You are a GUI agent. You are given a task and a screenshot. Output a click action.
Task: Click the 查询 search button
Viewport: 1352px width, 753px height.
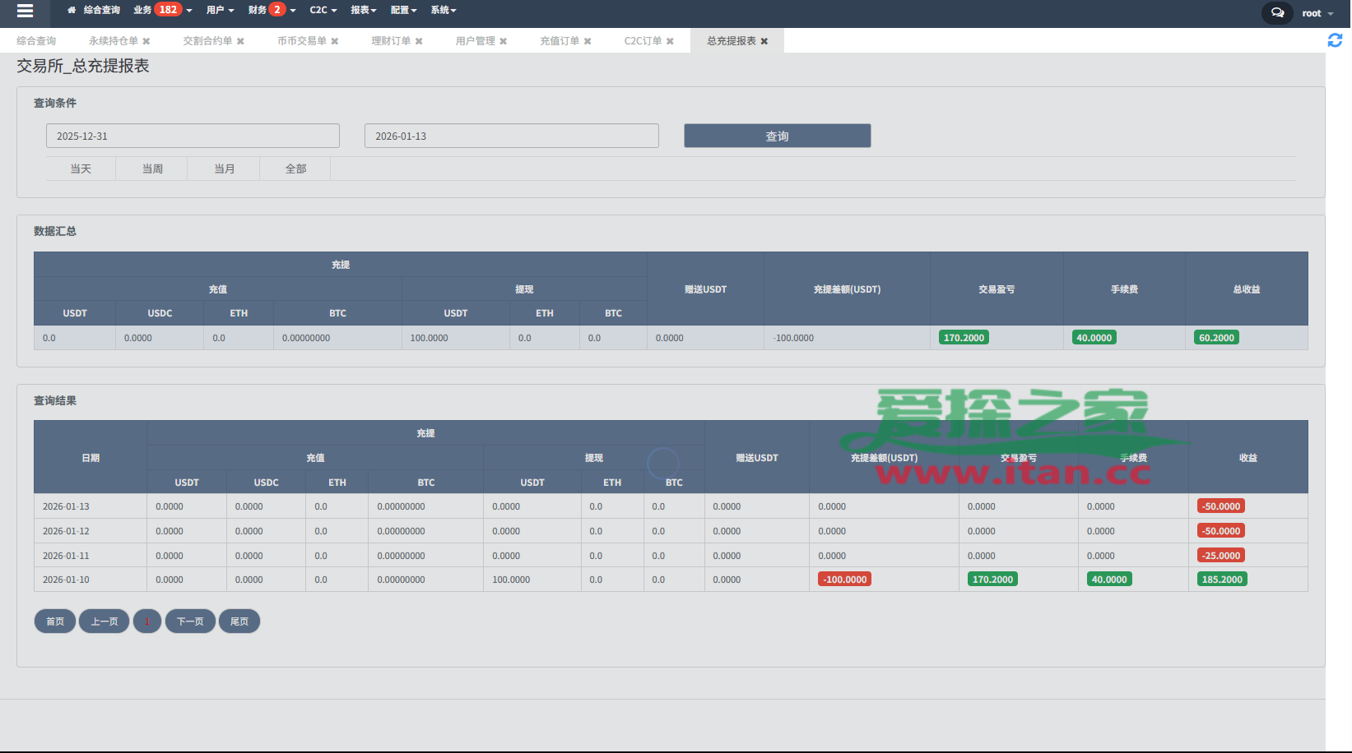tap(777, 136)
